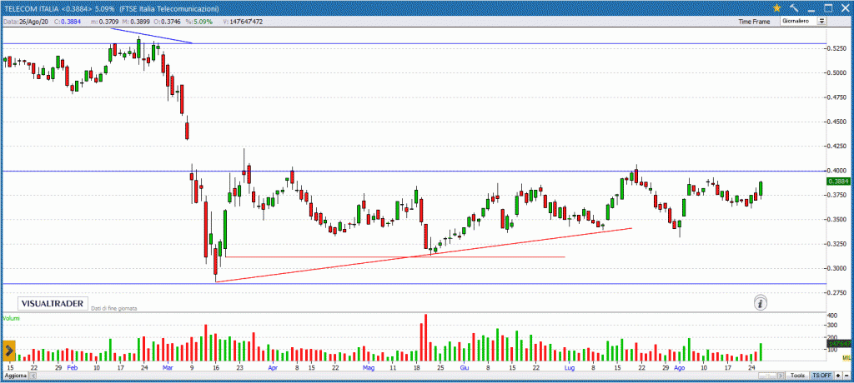Click the Data 26/Ago/20 field
The image size is (854, 383).
[x=28, y=22]
